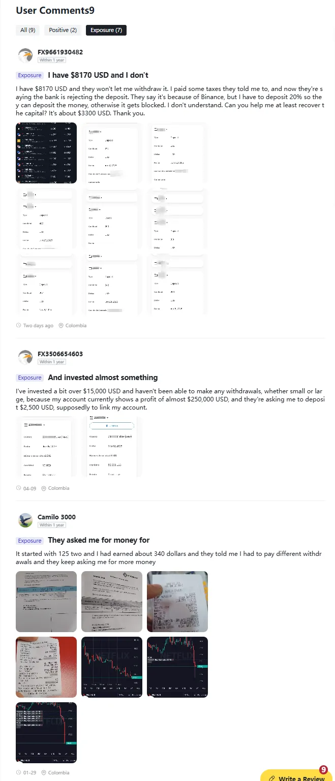Open the FX9661930482 username link
This screenshot has width=335, height=781.
tap(60, 52)
